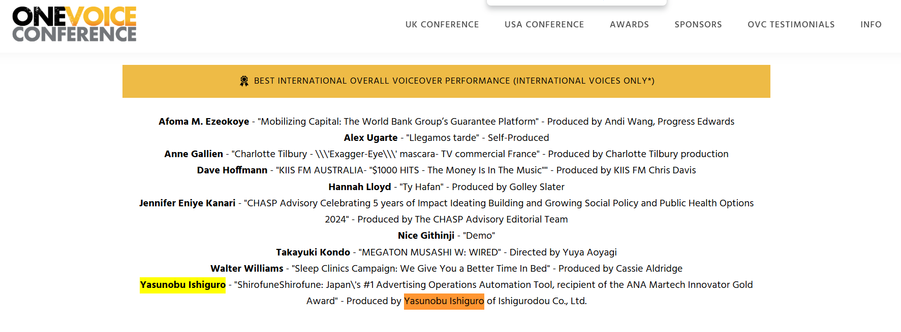Open the UK Conference menu
The image size is (901, 332).
pos(442,24)
